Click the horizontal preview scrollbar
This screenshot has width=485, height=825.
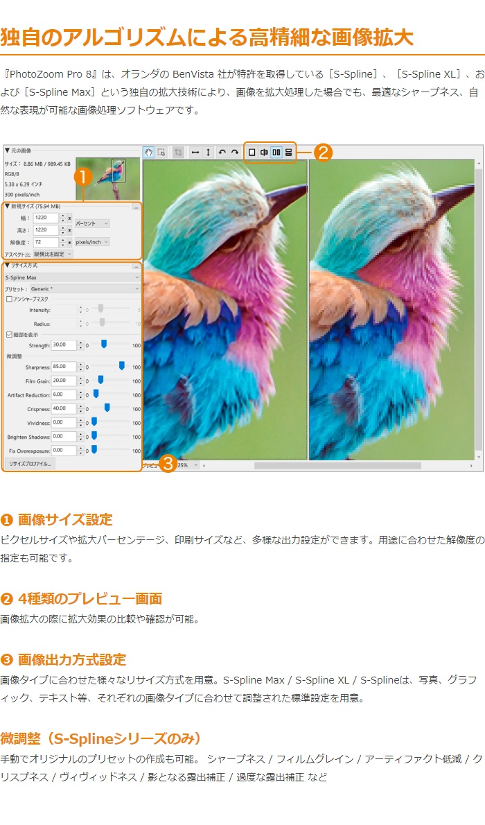point(337,466)
